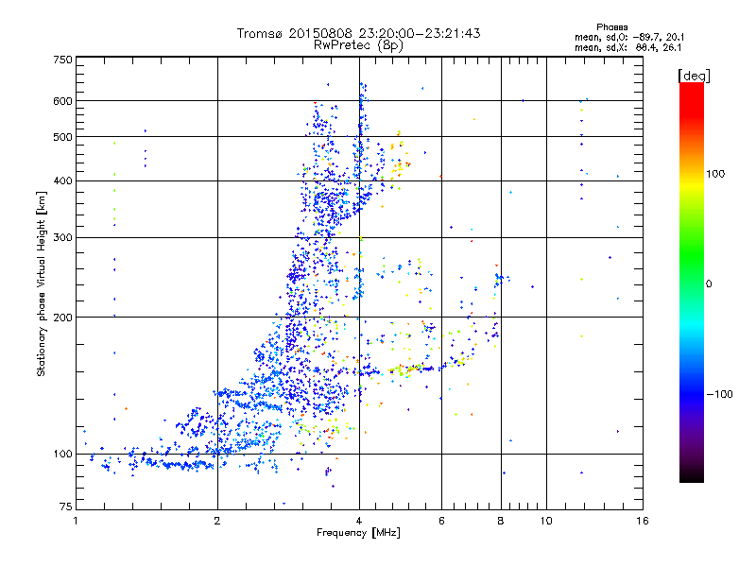Image resolution: width=756 pixels, height=567 pixels.
Task: Click the y-axis tick label '200'
Action: [62, 318]
